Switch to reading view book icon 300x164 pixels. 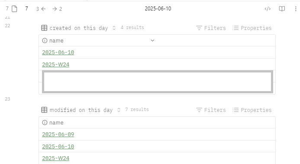282,9
